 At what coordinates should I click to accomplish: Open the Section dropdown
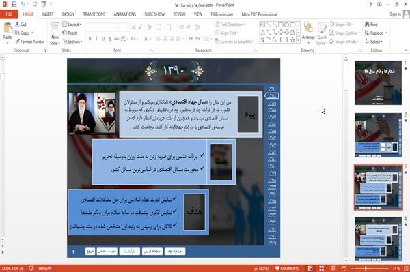coord(72,42)
